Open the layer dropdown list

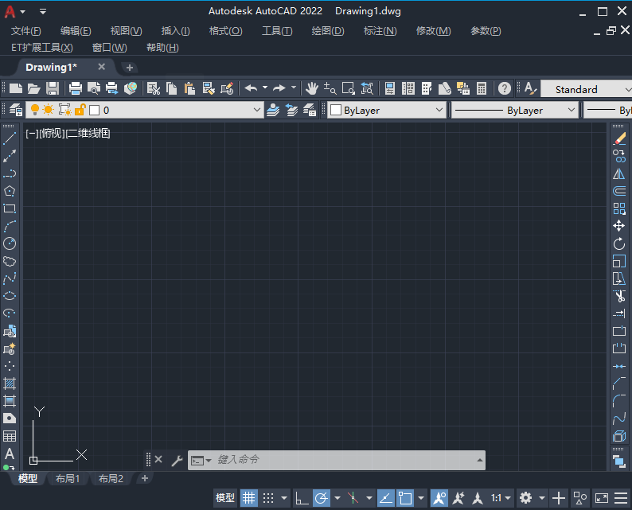256,111
